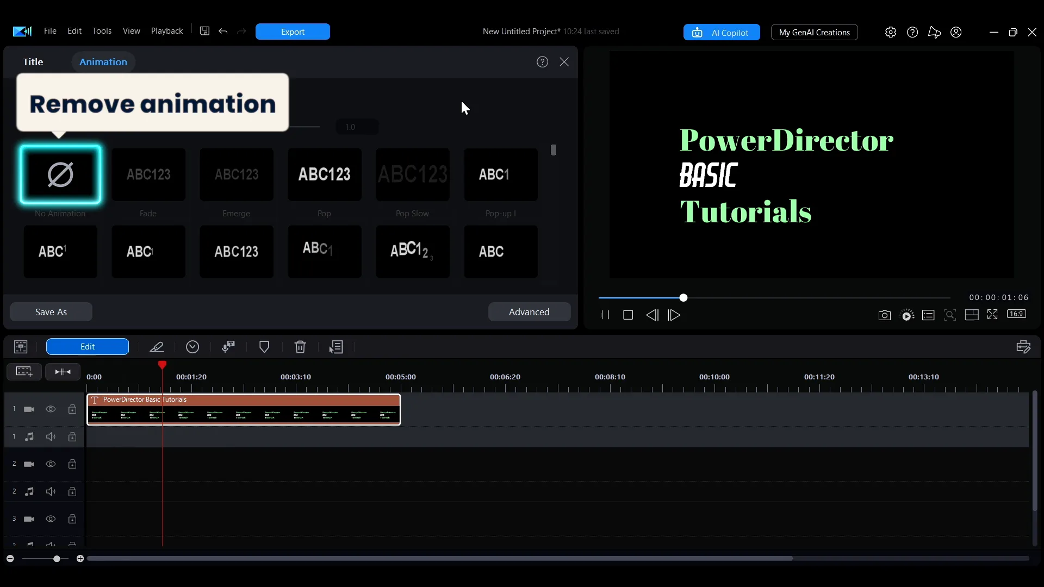
Task: Open the 16:9 aspect ratio selector
Action: [x=1016, y=314]
